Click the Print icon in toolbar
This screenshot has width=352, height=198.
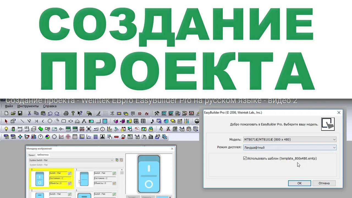66,113
